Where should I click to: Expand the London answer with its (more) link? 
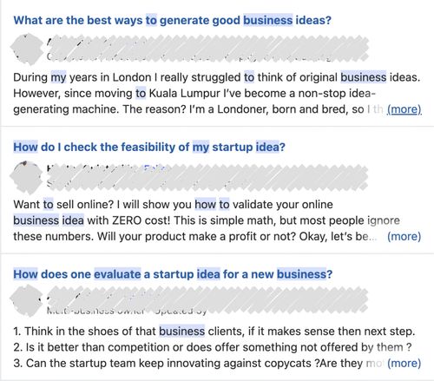(x=404, y=109)
